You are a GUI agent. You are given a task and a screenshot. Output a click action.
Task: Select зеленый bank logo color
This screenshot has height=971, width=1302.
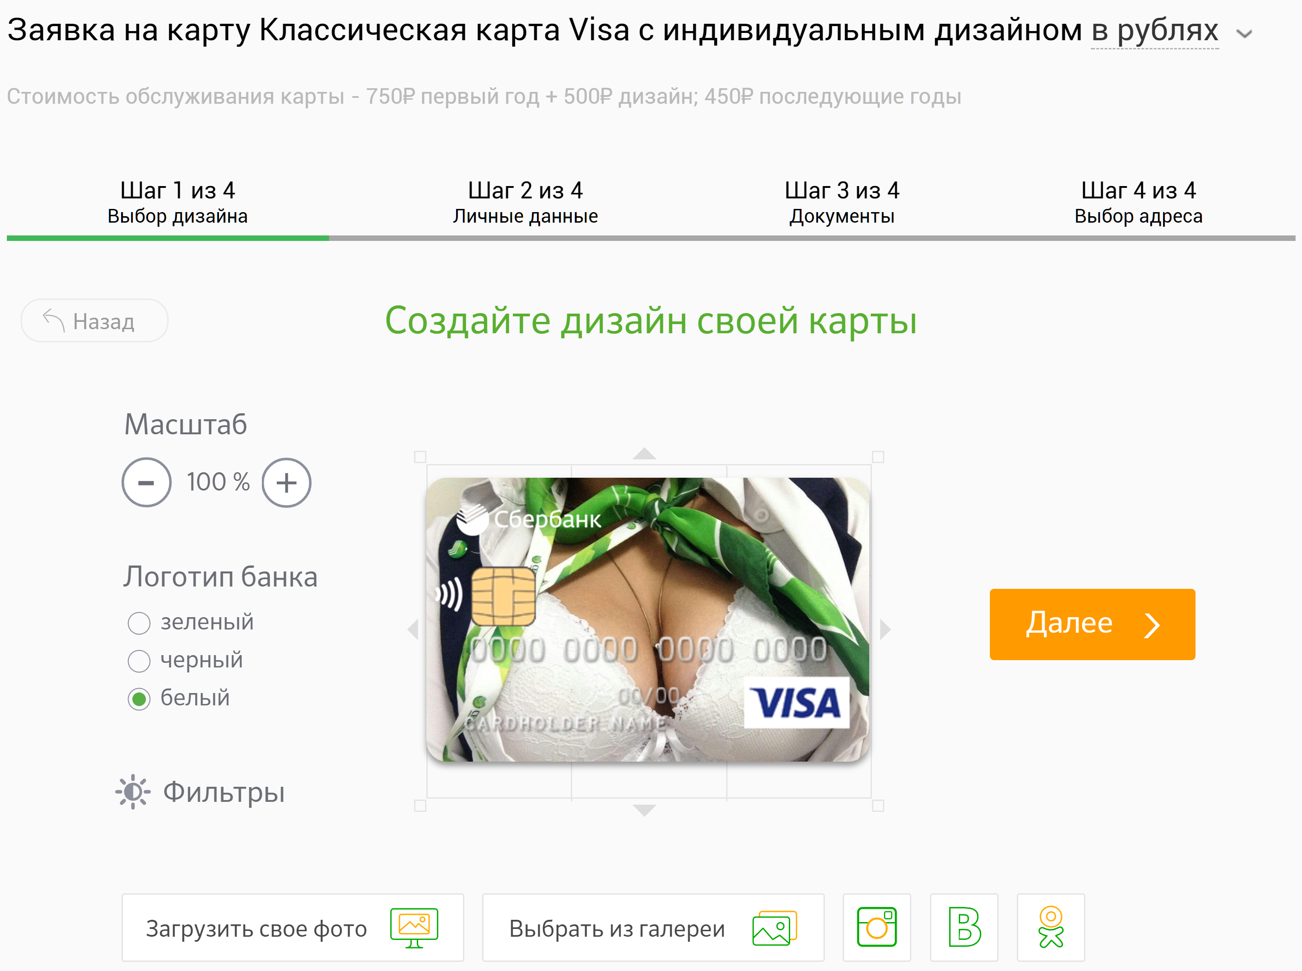coord(139,623)
